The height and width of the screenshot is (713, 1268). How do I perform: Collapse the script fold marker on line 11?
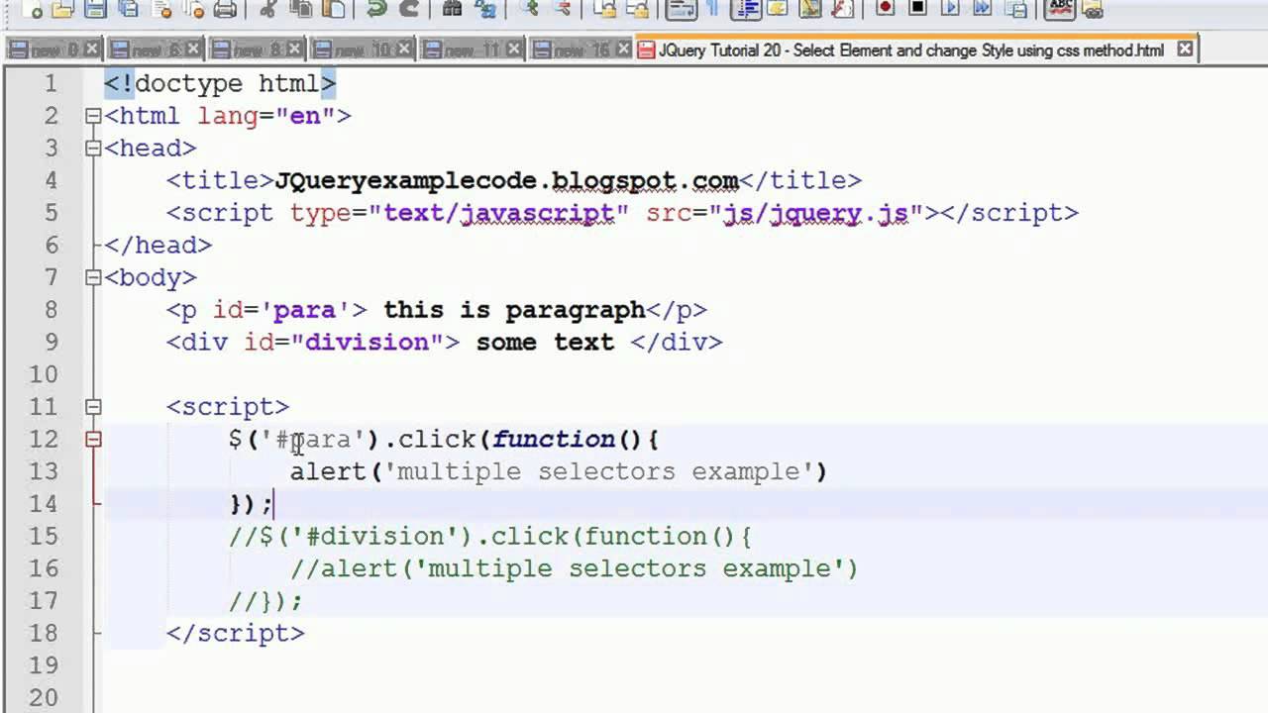tap(93, 407)
